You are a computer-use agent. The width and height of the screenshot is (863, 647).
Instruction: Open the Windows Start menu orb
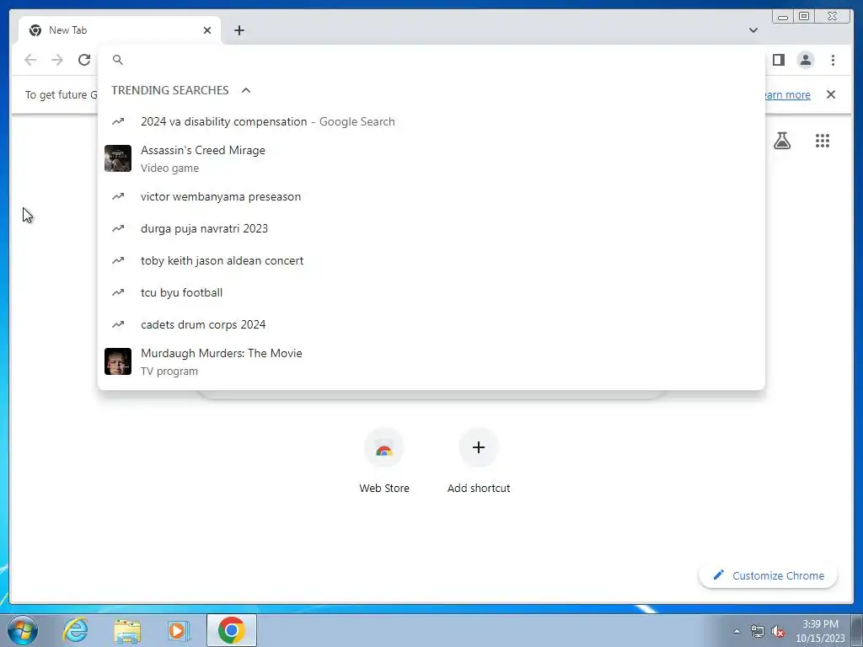pyautogui.click(x=23, y=630)
